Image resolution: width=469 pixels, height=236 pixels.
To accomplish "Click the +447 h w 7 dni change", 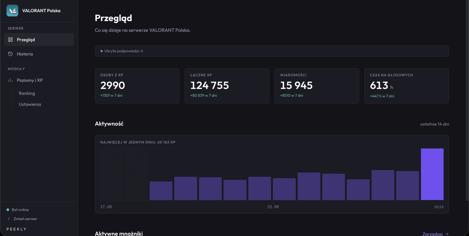I will point(382,96).
